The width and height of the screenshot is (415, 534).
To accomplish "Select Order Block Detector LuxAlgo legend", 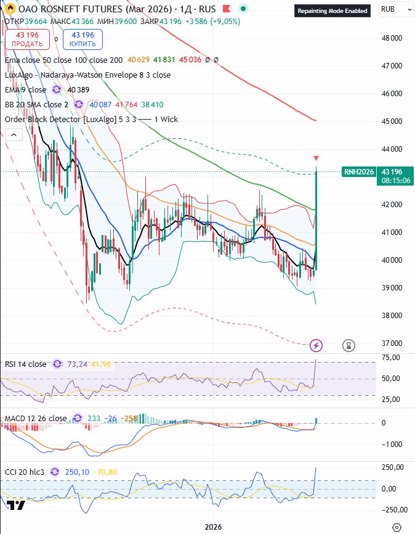I will coord(92,119).
